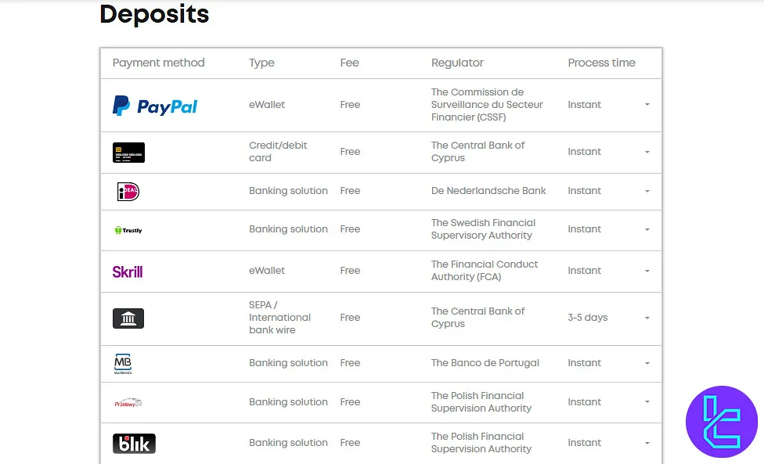Click the Skrill eWallet logo
The height and width of the screenshot is (464, 764).
click(128, 270)
